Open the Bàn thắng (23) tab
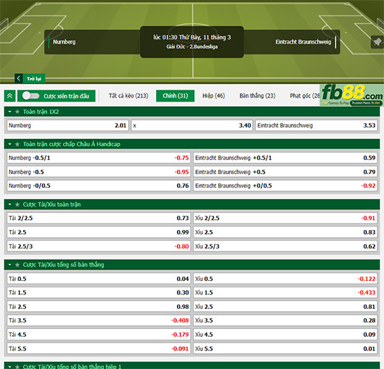The width and height of the screenshot is (384, 369). 257,96
